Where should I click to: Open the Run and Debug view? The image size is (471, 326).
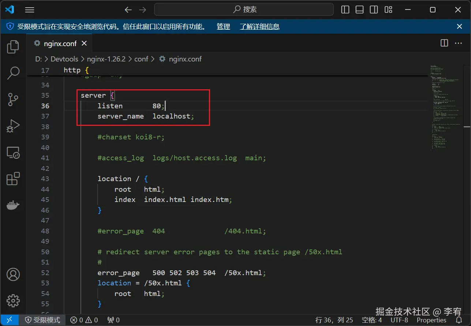point(13,126)
